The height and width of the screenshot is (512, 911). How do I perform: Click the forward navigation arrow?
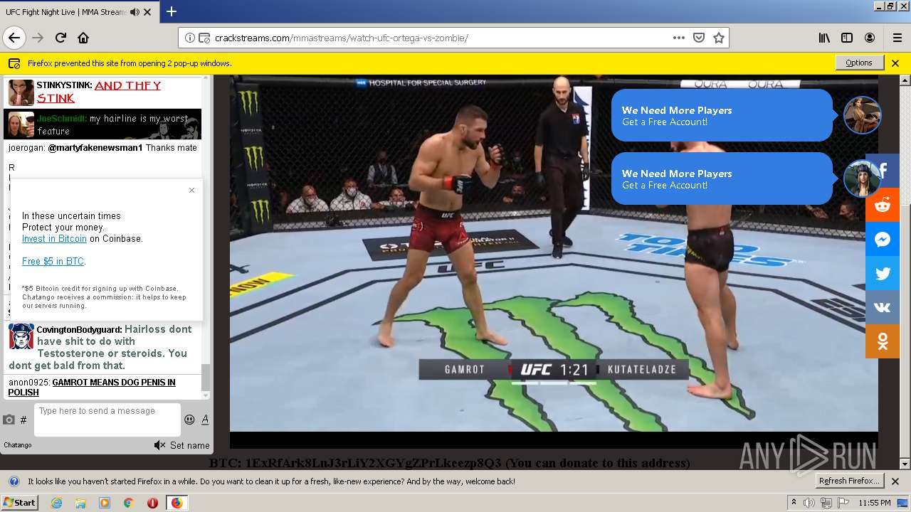pyautogui.click(x=38, y=38)
